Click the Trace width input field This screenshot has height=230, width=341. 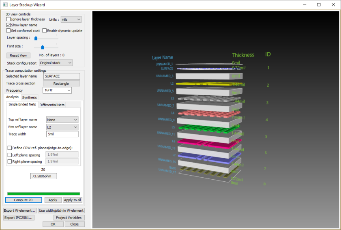coord(62,134)
